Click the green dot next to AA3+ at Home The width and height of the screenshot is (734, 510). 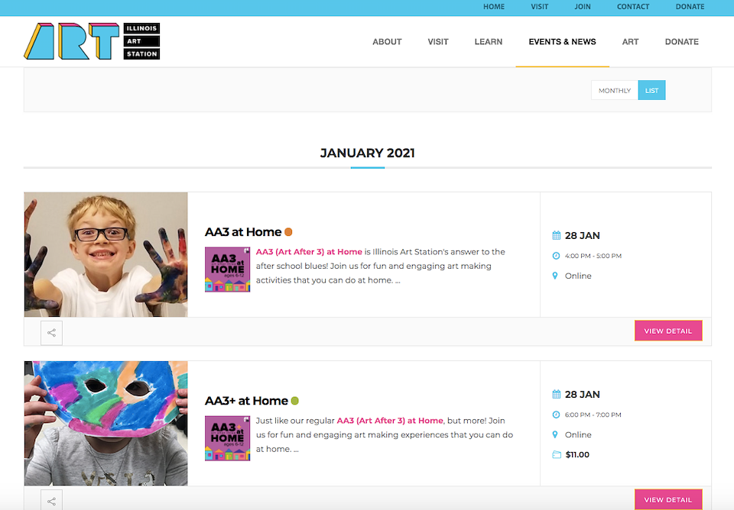click(x=295, y=401)
